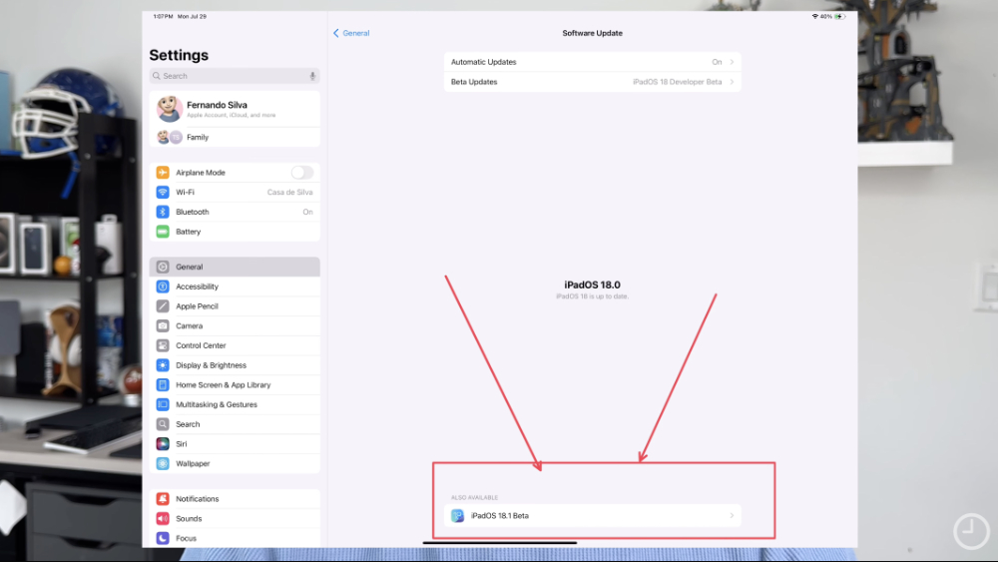Tap Fernando Silva's avatar
The image size is (998, 562).
[x=170, y=109]
